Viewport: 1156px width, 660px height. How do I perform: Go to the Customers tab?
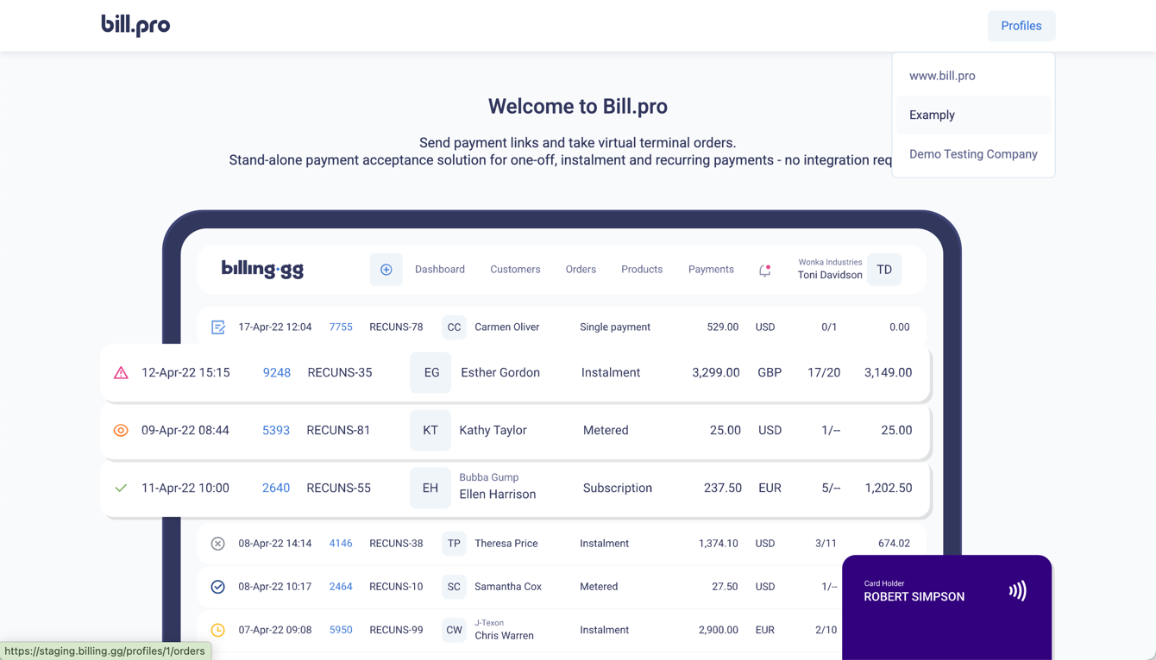point(515,270)
